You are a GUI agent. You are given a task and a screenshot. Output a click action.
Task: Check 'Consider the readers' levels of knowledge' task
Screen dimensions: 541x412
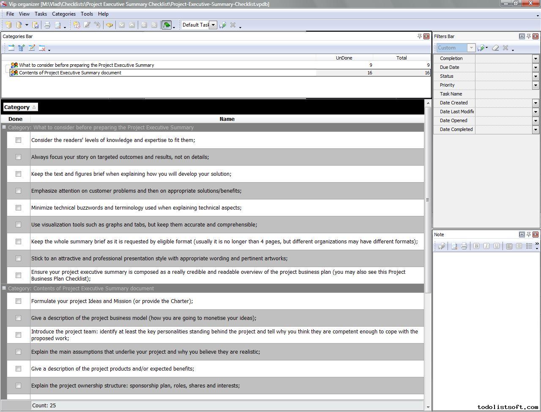[x=18, y=140]
